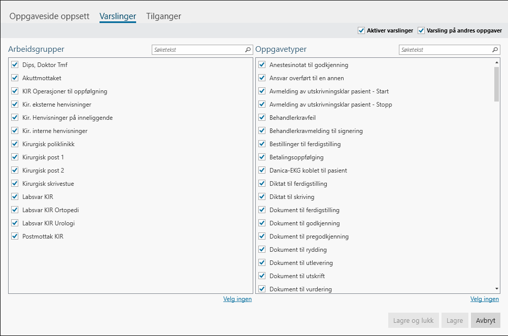Viewport: 508px width, 336px height.
Task: Uncheck Kirurgisk poliklinikk work group
Action: tap(15, 144)
